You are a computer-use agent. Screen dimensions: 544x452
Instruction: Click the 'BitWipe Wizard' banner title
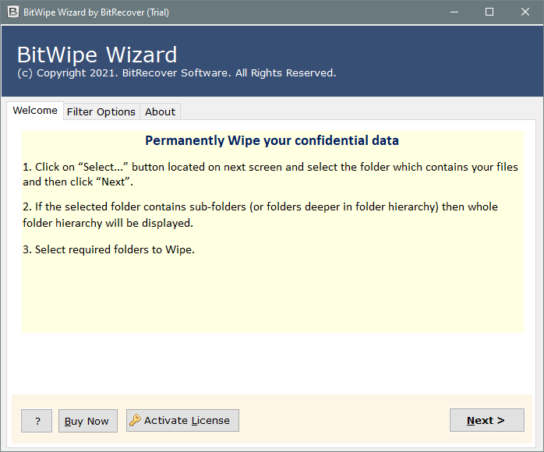[x=97, y=55]
